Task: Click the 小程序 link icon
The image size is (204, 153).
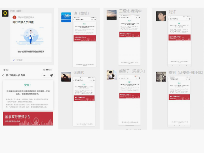Action: tap(14, 60)
